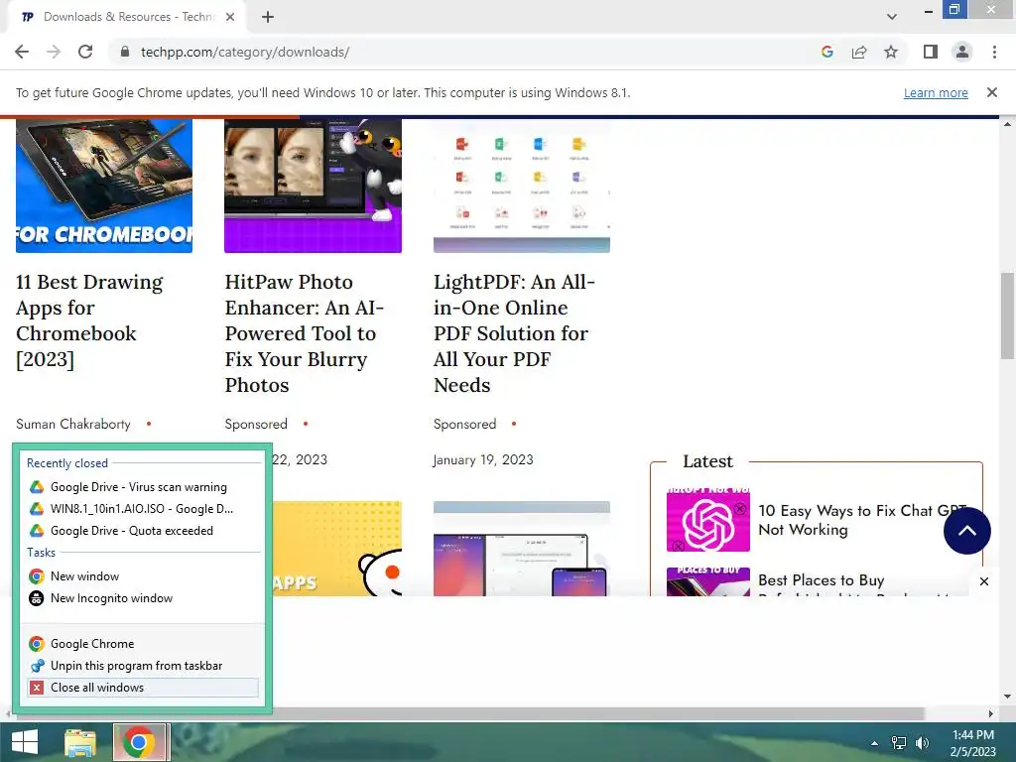Open the LightPDF article title
Screen dimensions: 1016x762
[514, 333]
